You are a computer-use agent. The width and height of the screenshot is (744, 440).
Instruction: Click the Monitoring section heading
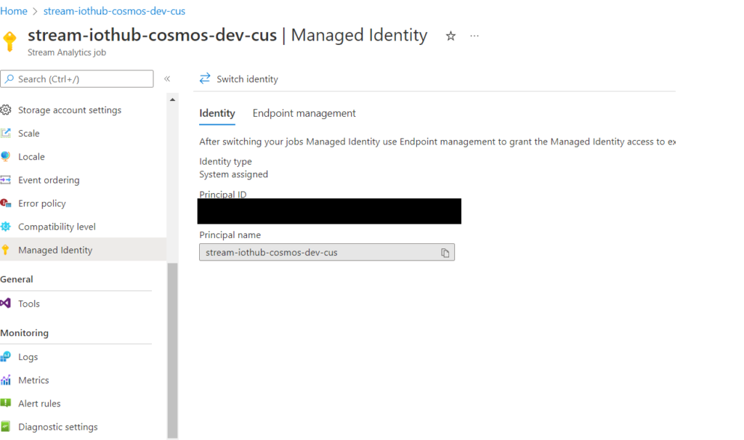[24, 333]
